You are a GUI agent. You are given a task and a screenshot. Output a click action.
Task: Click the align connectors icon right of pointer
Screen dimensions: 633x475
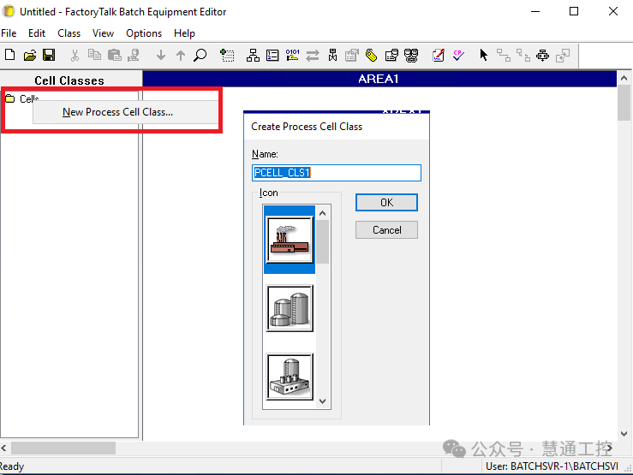503,55
